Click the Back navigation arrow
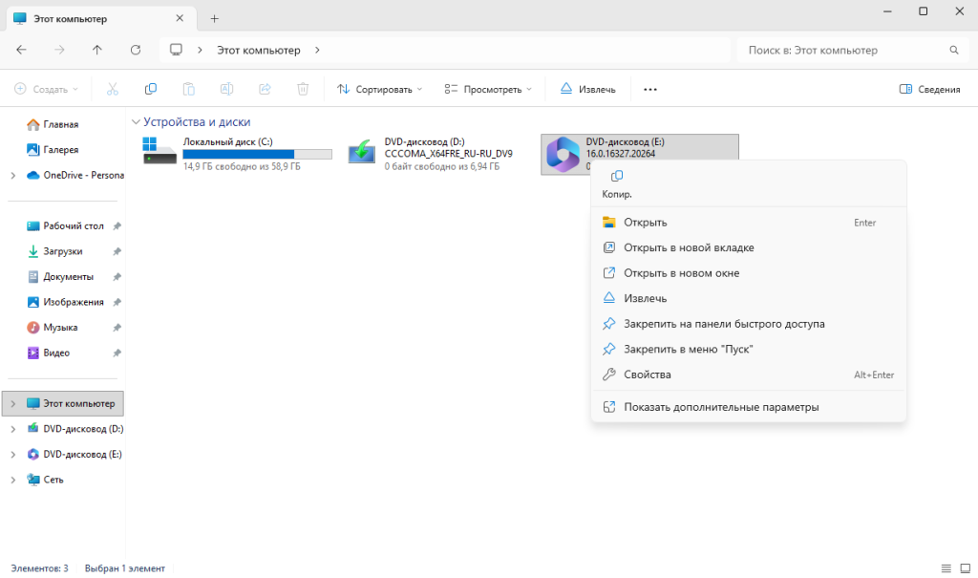 [x=21, y=50]
